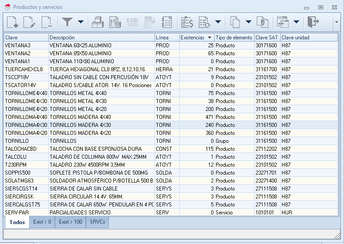Click the delete product minus icon
This screenshot has height=244, width=344.
pos(46,22)
